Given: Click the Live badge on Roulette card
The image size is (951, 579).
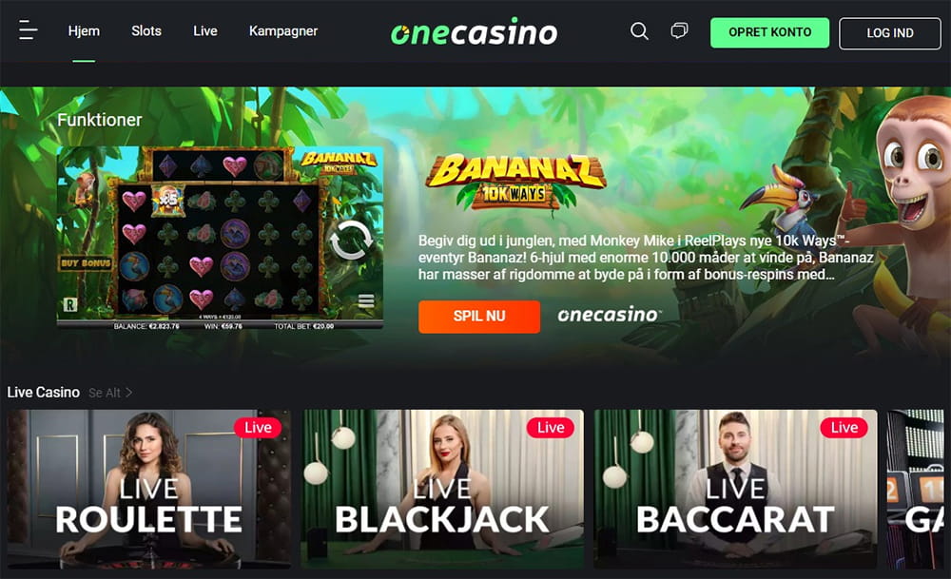Looking at the screenshot, I should [x=258, y=428].
